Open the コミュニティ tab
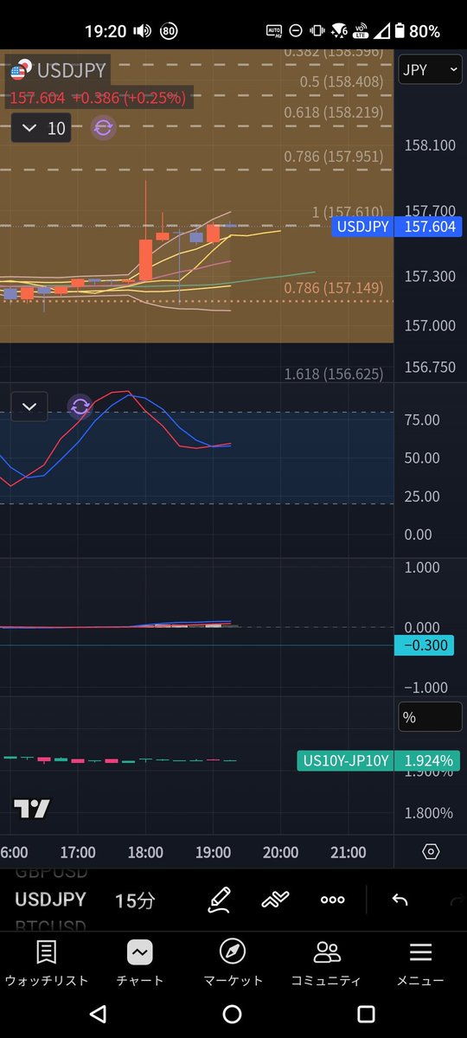467x1038 pixels. pos(326,963)
